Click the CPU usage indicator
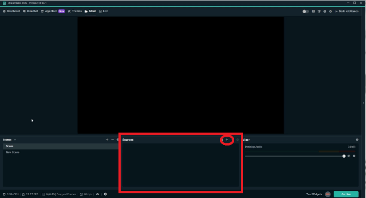Image resolution: width=366 pixels, height=198 pixels. click(x=11, y=194)
